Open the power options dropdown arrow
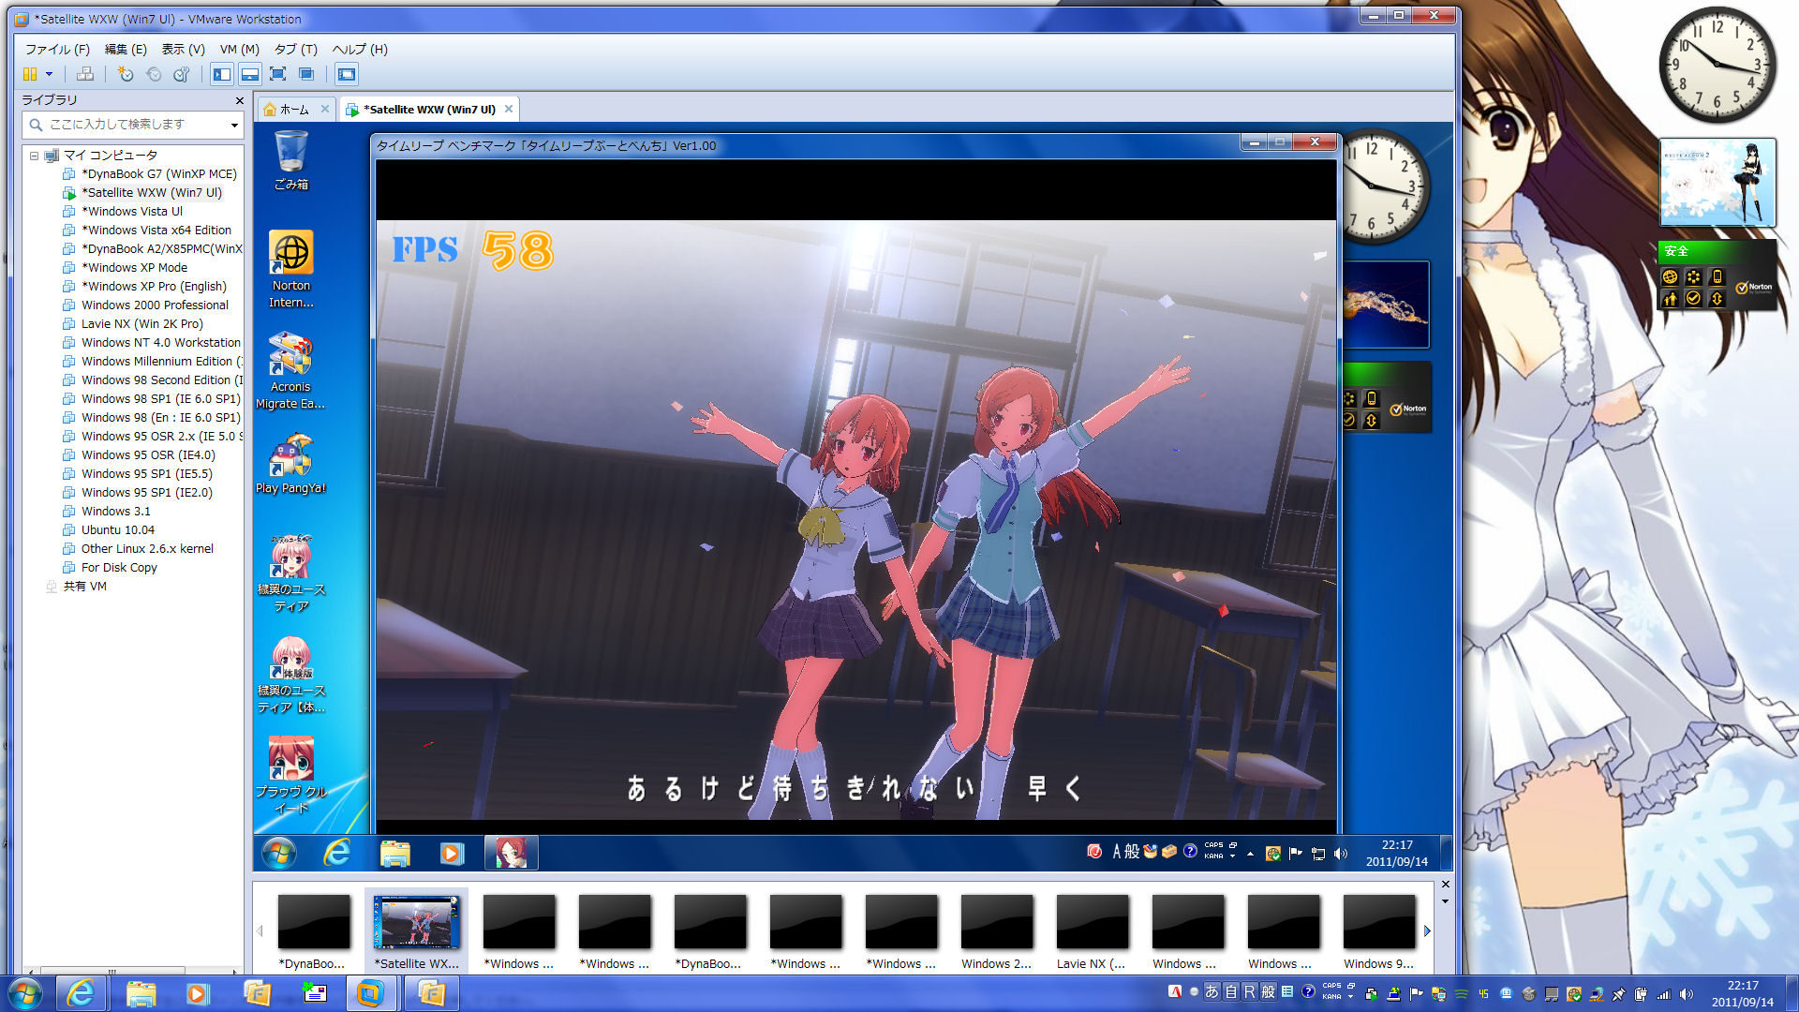Image resolution: width=1799 pixels, height=1012 pixels. tap(49, 74)
